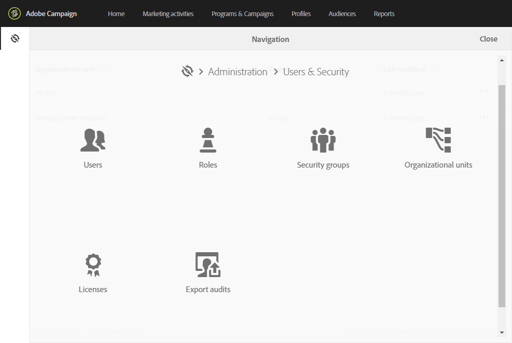This screenshot has height=343, width=512.
Task: Click Users & Security in the breadcrumb
Action: pyautogui.click(x=316, y=72)
